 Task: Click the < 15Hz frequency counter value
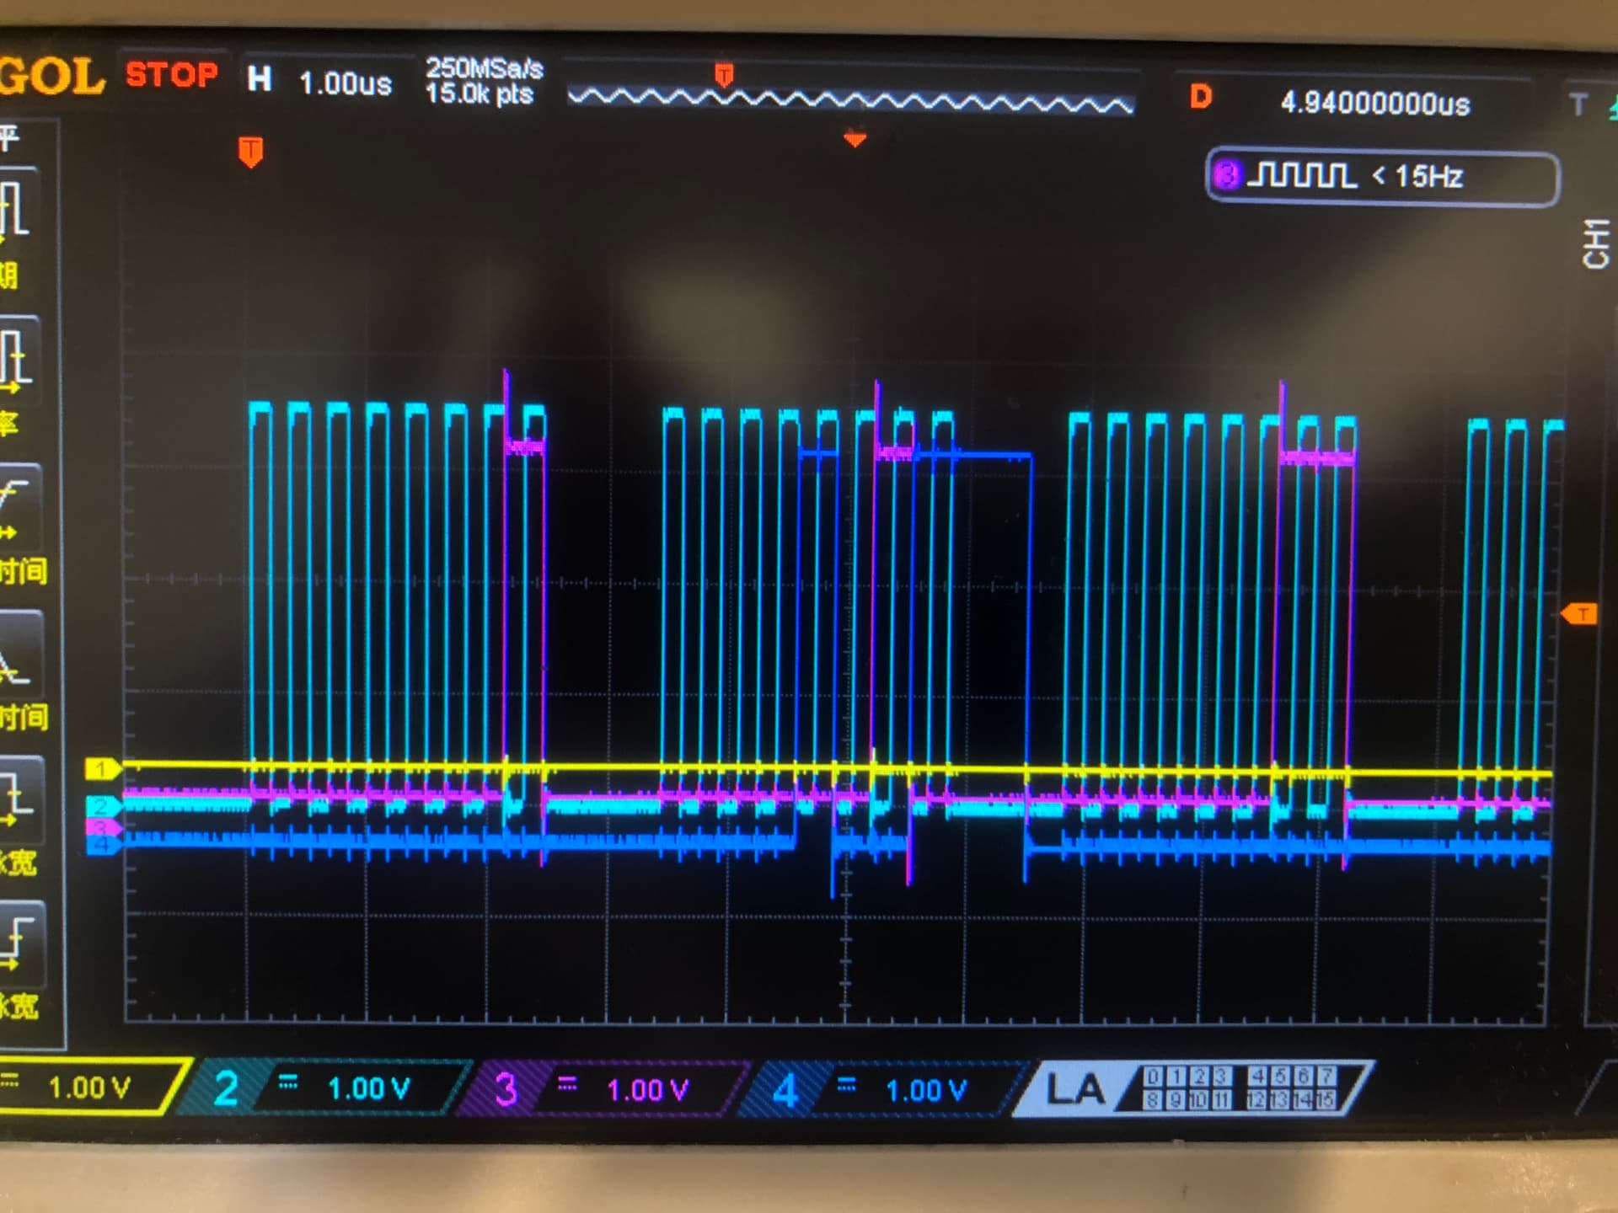pyautogui.click(x=1417, y=176)
